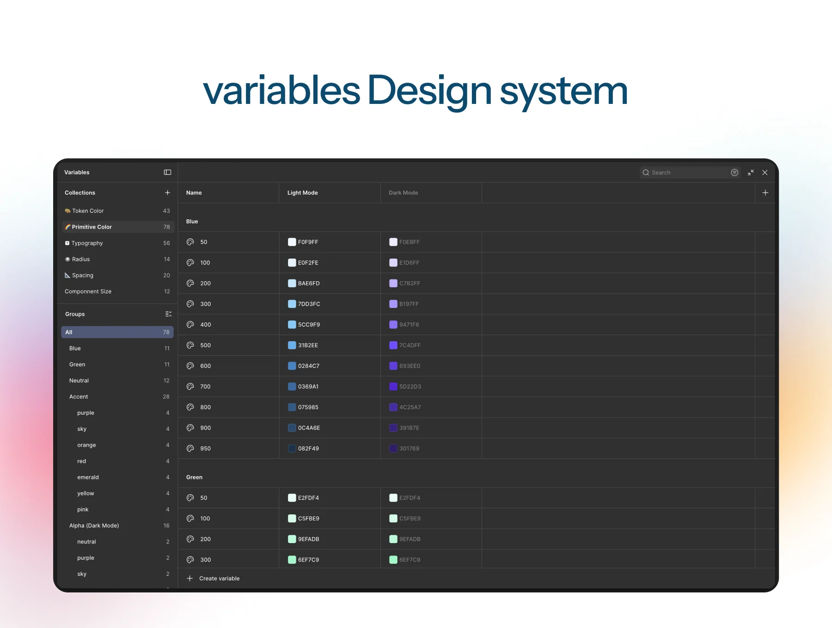The width and height of the screenshot is (832, 628).
Task: Click the Blue 700 variable name
Action: coord(205,386)
